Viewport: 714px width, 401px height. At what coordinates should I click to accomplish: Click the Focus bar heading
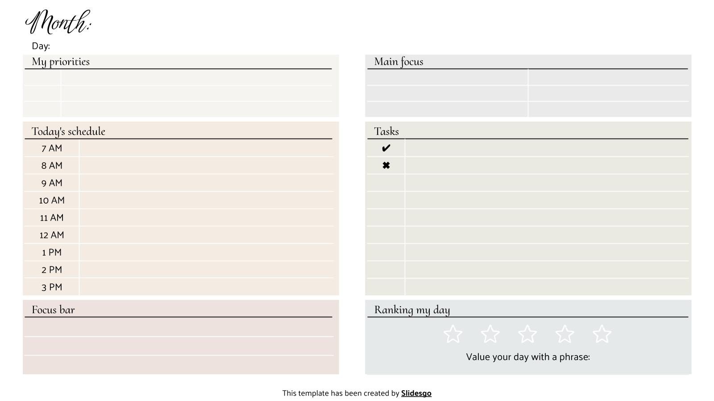coord(53,310)
